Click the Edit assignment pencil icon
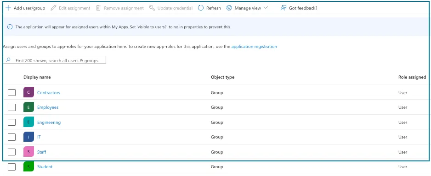This screenshot has width=431, height=176. [x=53, y=8]
